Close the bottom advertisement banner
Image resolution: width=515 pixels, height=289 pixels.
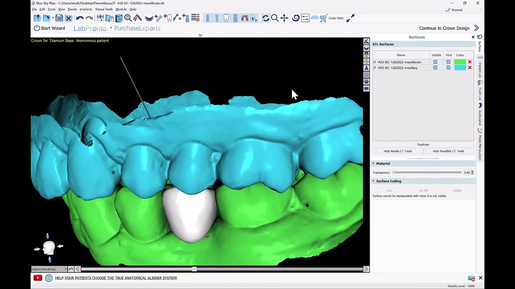click(x=480, y=278)
